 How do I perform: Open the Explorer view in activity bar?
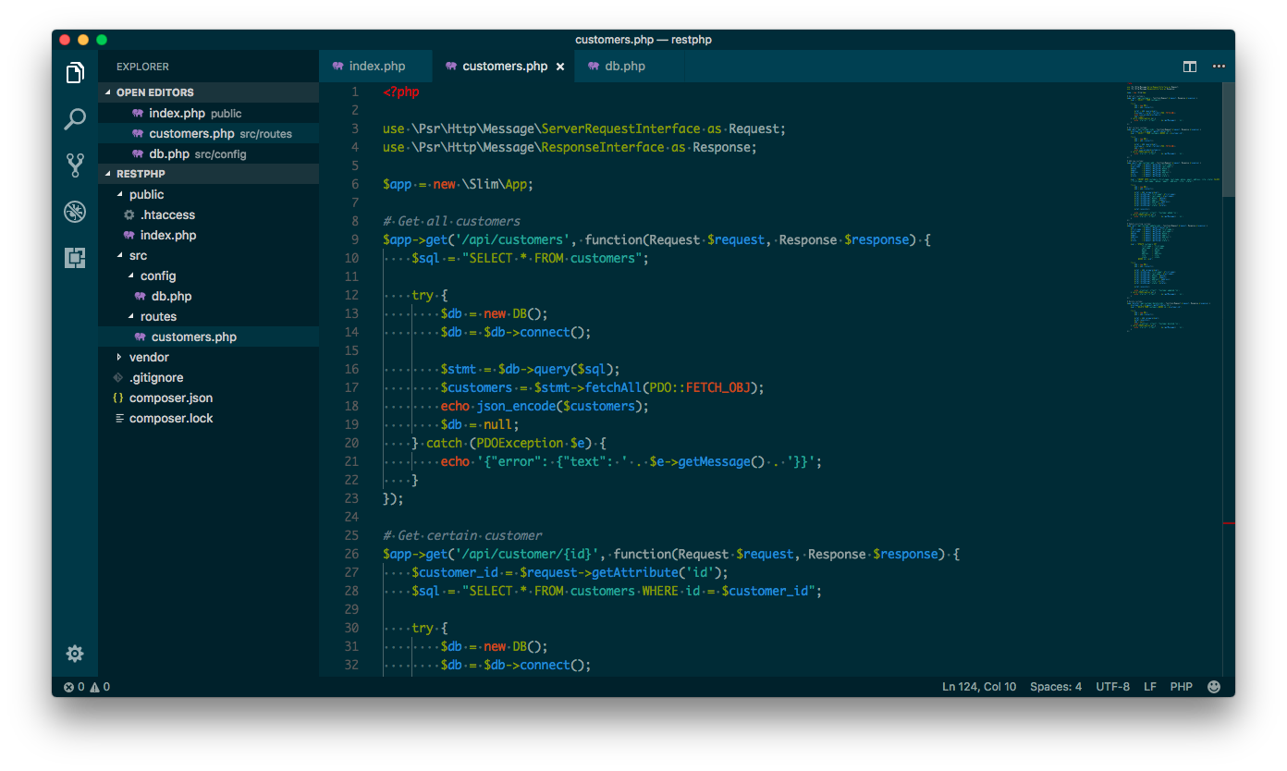(x=75, y=73)
